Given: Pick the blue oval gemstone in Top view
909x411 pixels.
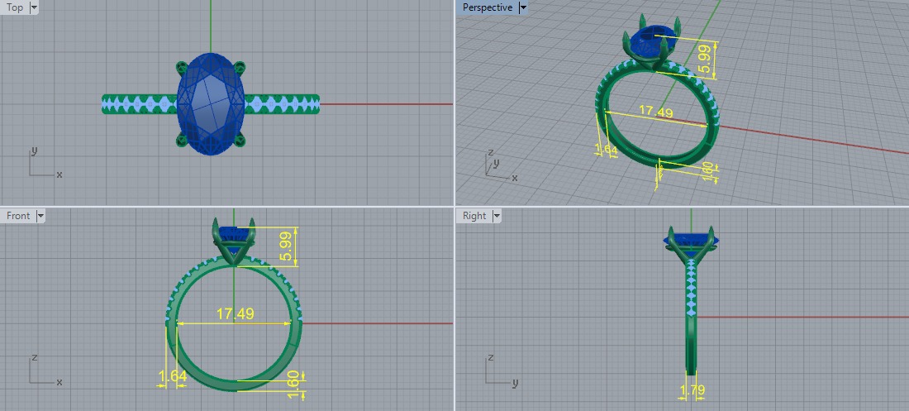Looking at the screenshot, I should click(211, 104).
